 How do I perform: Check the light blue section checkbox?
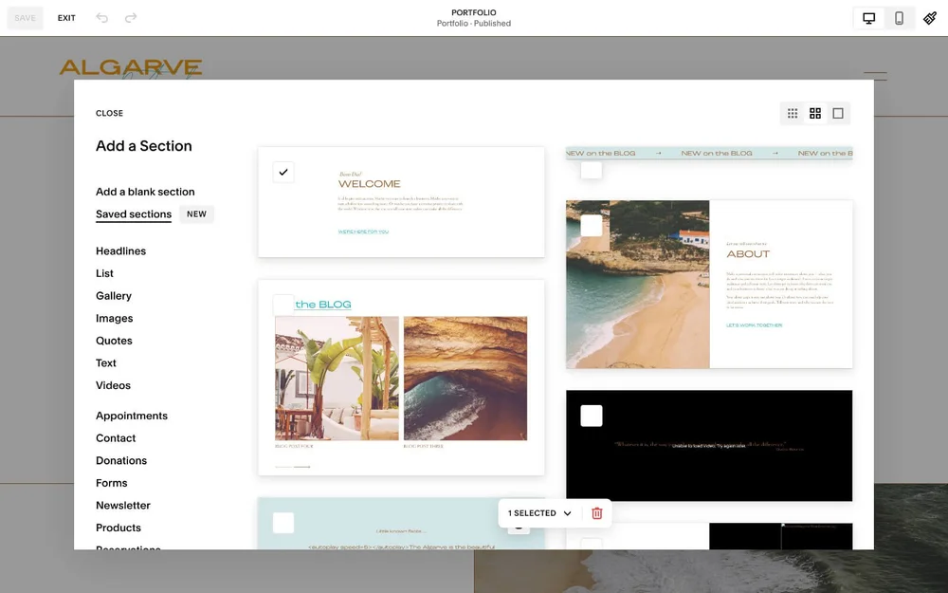pos(283,523)
